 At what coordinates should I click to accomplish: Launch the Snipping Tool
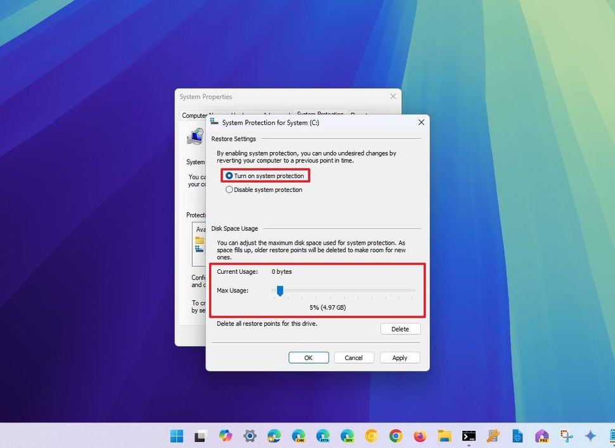point(567,436)
